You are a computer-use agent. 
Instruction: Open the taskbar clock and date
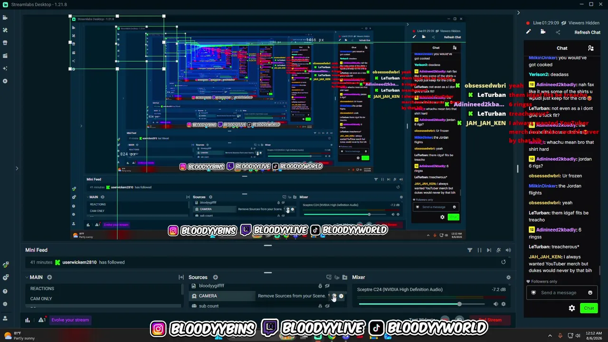coord(594,335)
